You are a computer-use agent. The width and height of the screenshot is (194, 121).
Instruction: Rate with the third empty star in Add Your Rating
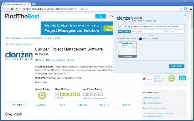click(x=93, y=94)
